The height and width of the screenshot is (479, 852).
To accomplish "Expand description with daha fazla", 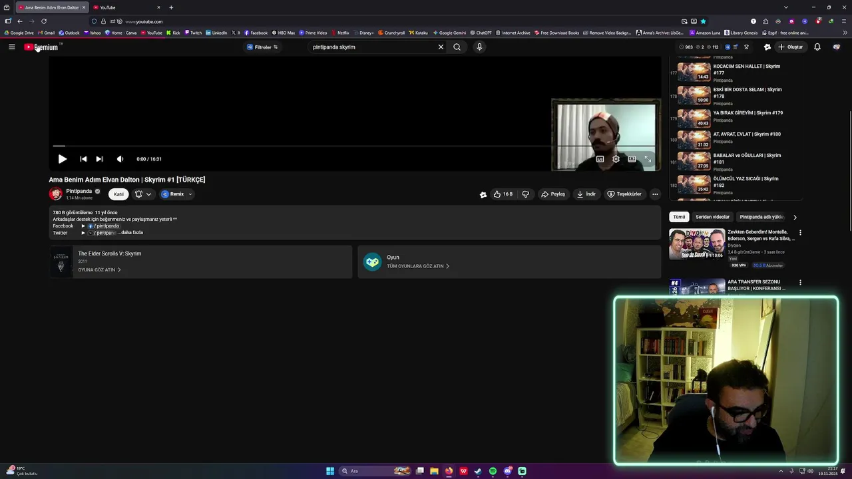I will (x=132, y=233).
